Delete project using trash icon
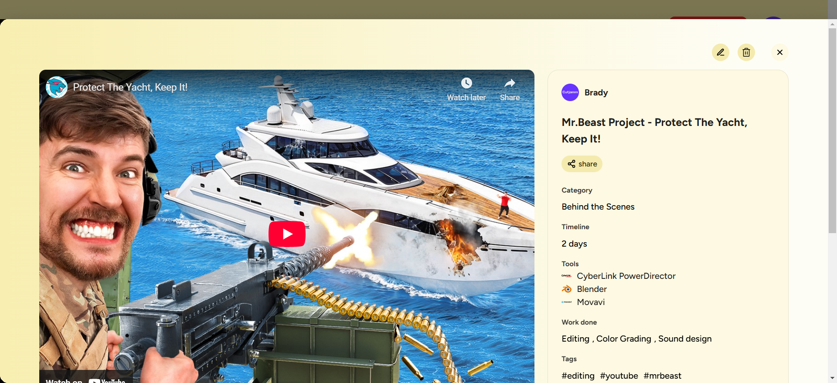This screenshot has height=383, width=837. click(x=746, y=52)
